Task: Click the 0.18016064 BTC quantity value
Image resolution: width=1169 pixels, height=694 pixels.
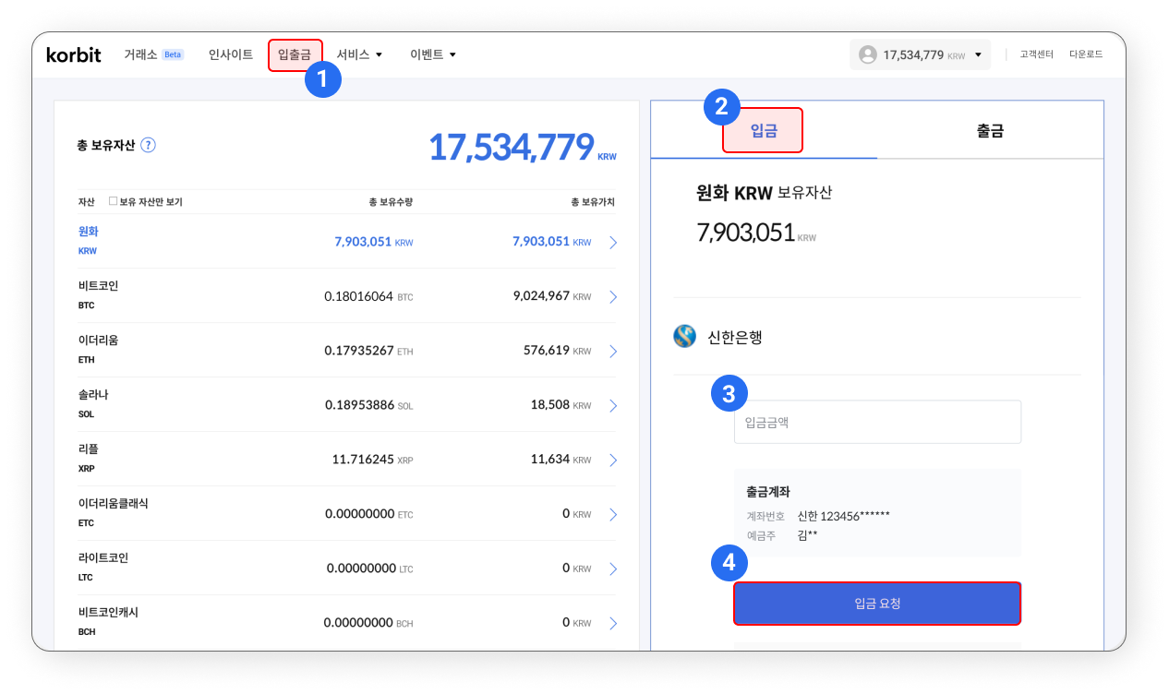Action: click(x=369, y=296)
